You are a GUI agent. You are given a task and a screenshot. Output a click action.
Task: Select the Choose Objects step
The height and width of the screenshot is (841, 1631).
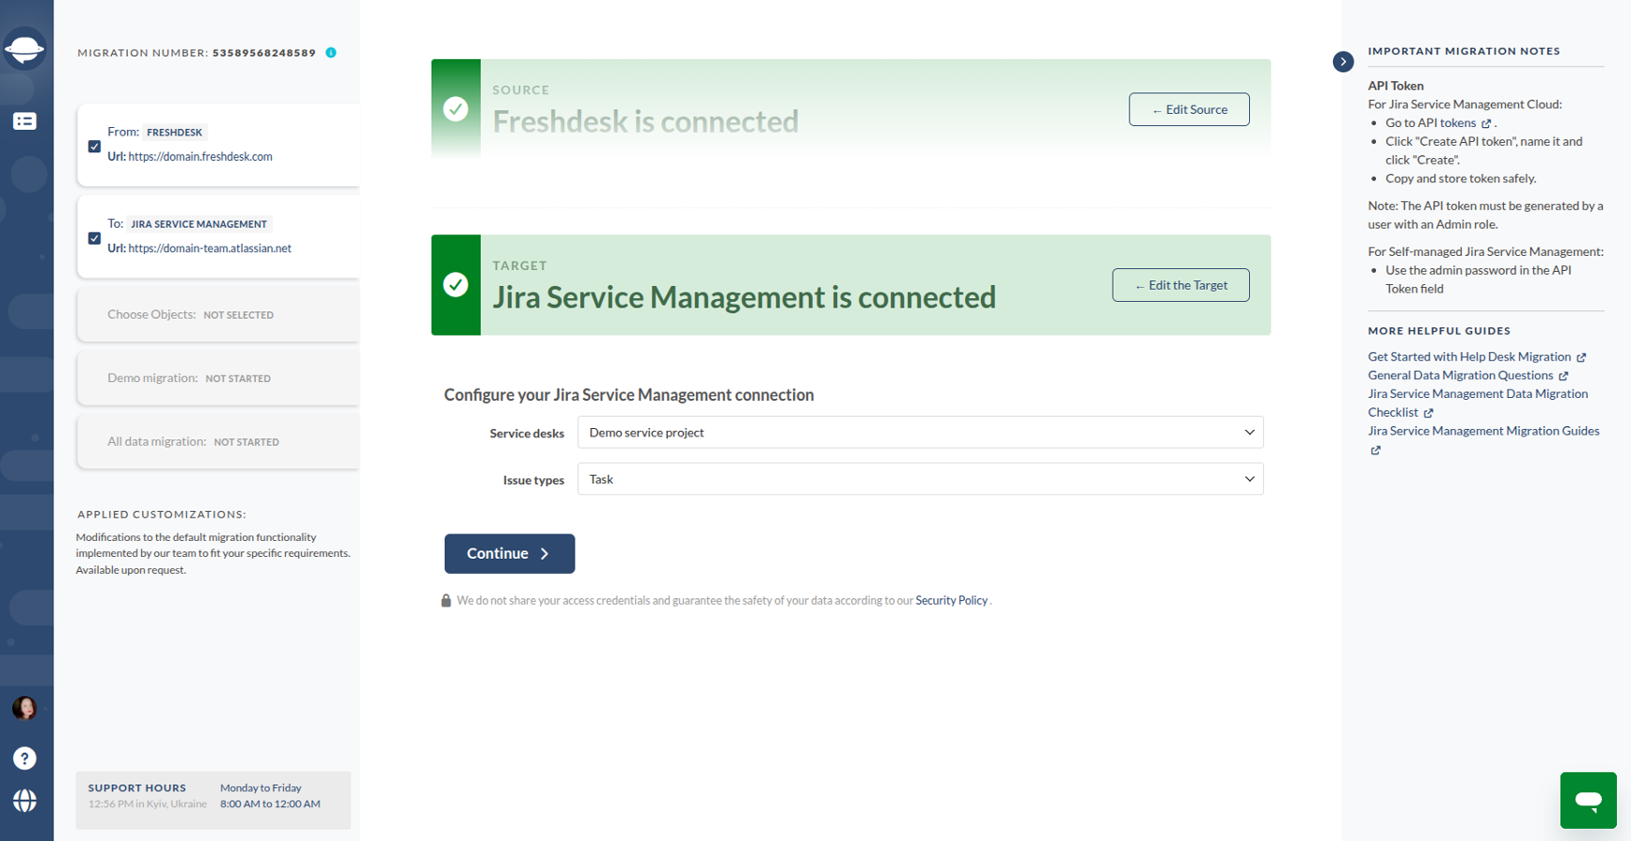pos(218,315)
